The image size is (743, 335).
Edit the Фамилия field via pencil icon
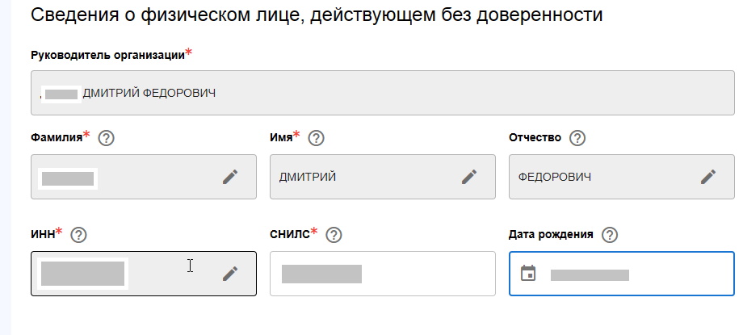[230, 178]
